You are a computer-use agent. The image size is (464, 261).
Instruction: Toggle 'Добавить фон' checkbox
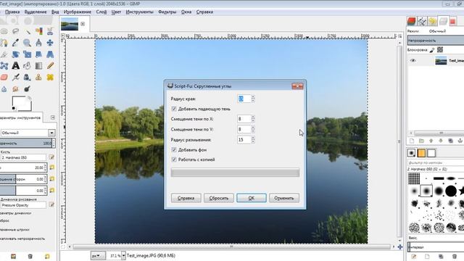coord(174,150)
